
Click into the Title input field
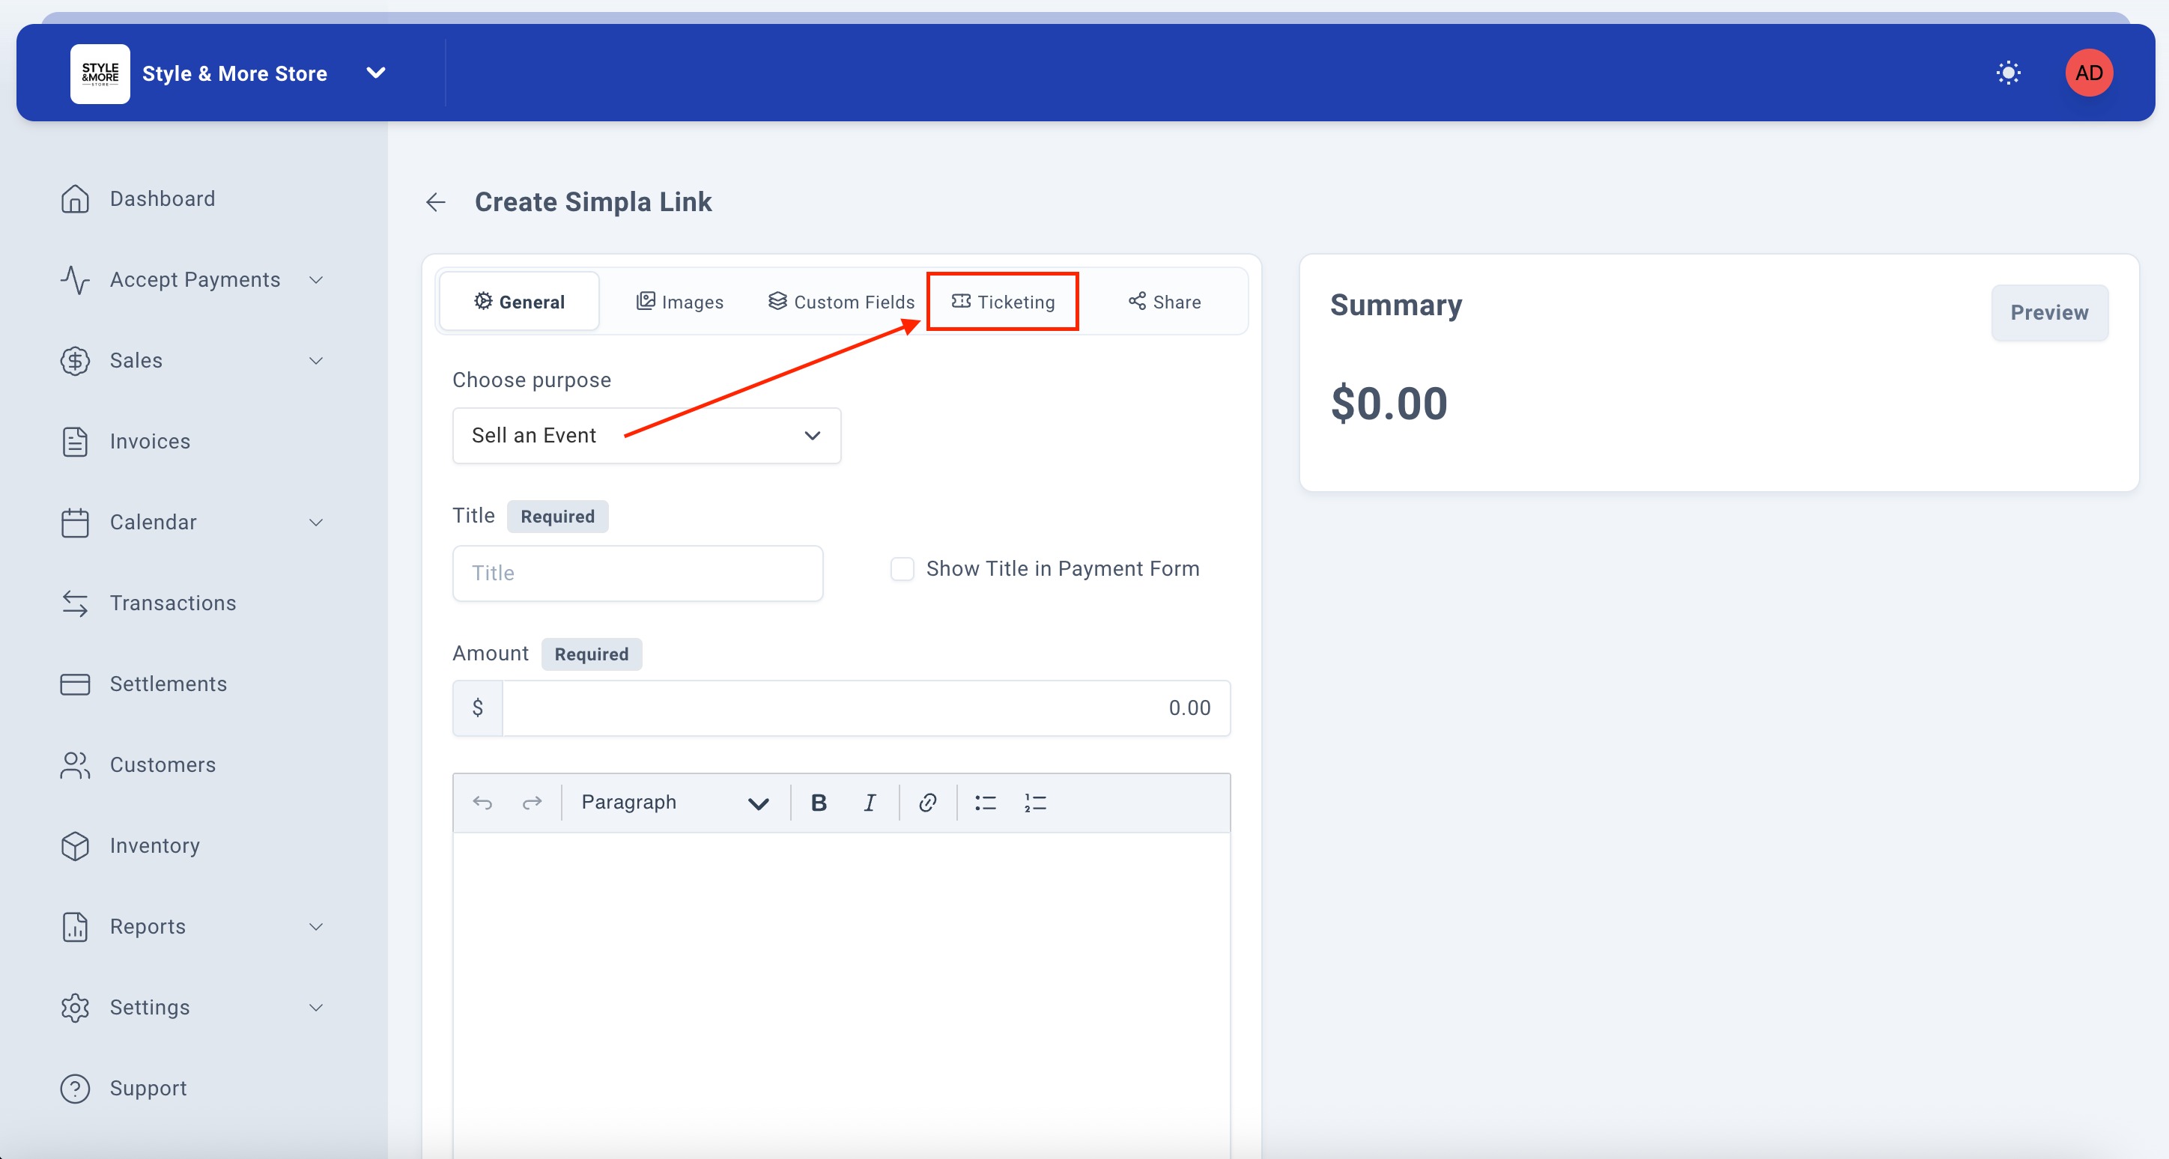[637, 574]
